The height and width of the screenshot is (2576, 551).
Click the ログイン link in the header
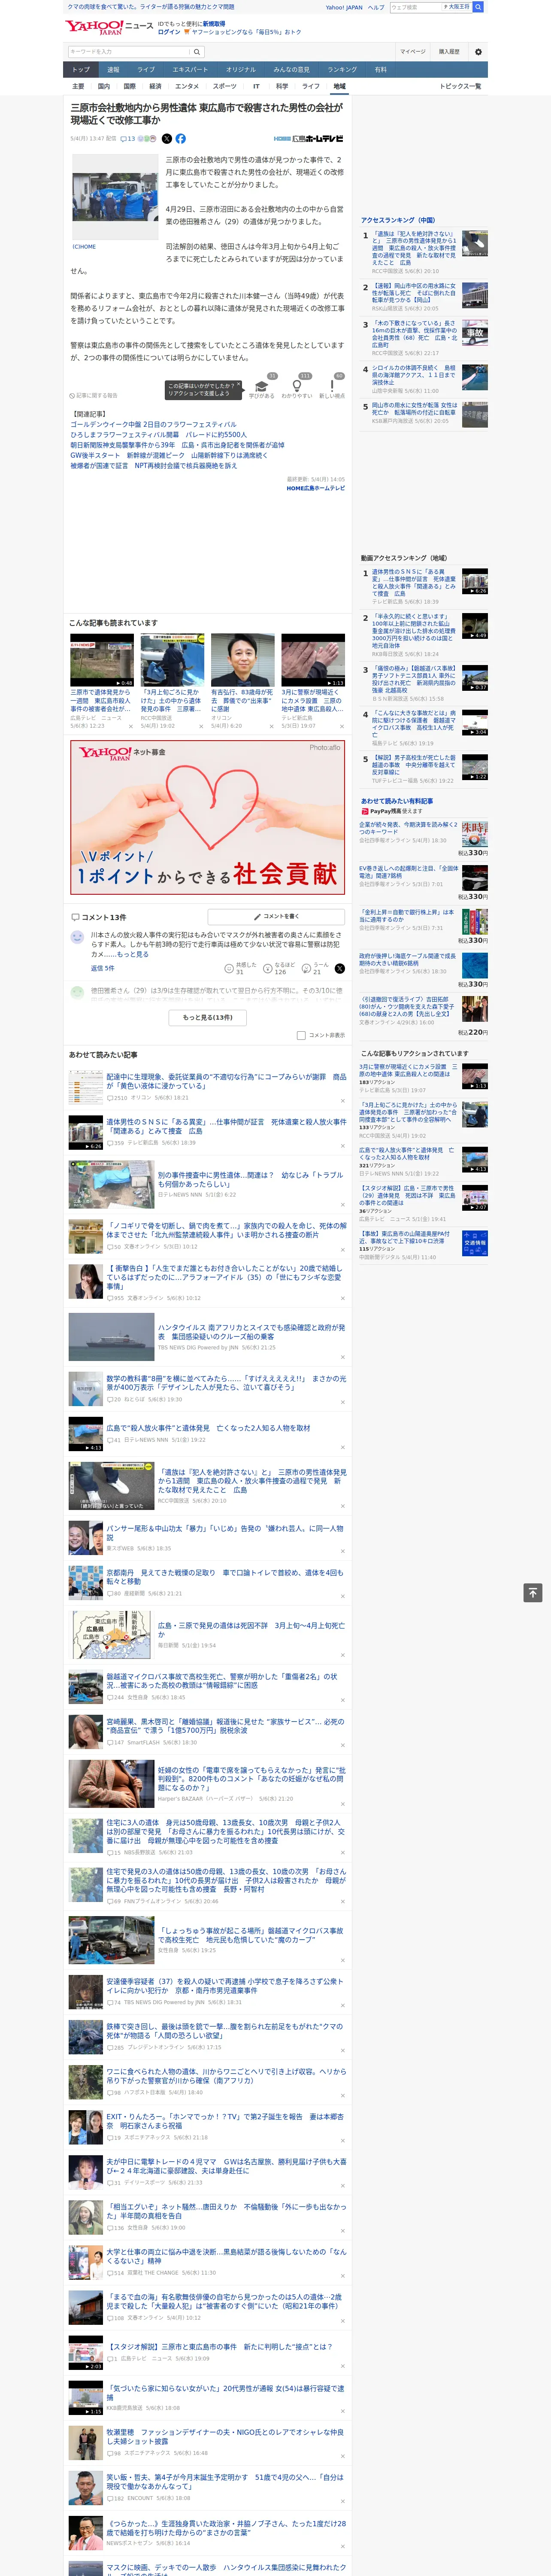[169, 32]
